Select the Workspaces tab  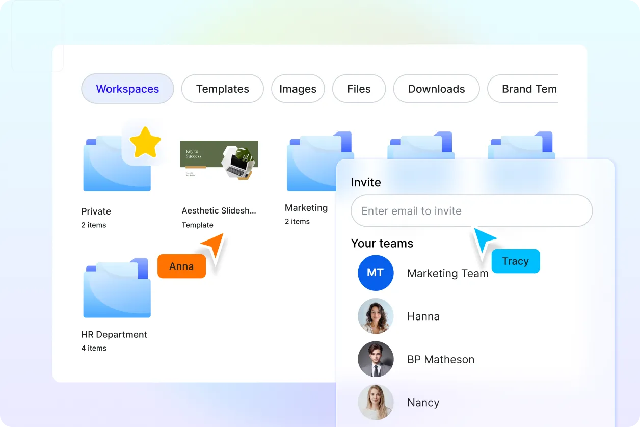coord(127,89)
